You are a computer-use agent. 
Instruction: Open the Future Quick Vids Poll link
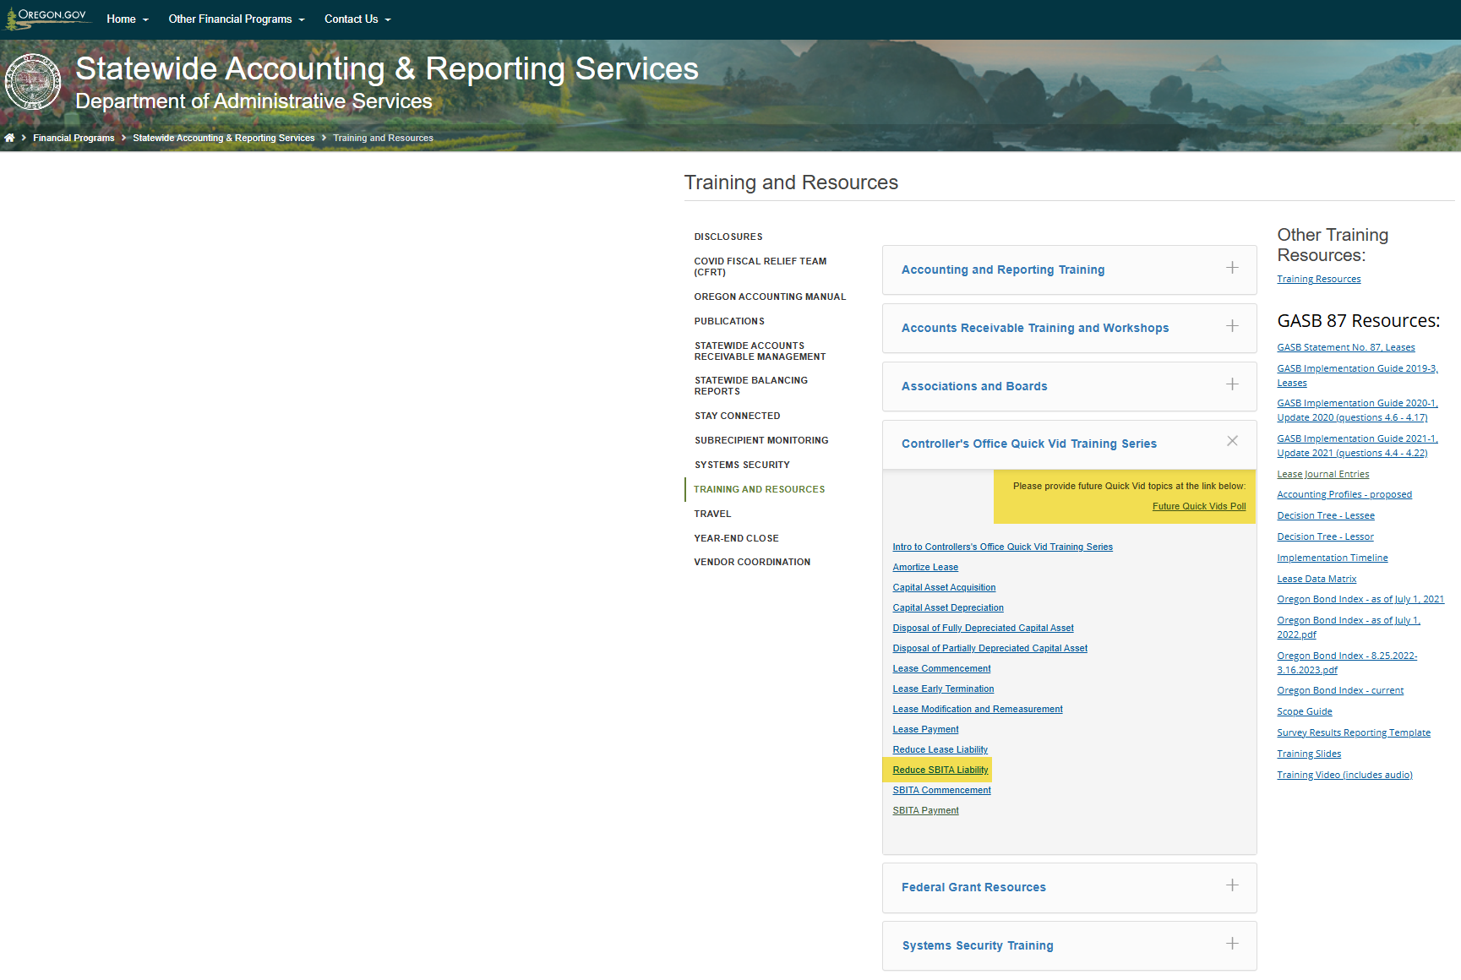click(x=1198, y=506)
